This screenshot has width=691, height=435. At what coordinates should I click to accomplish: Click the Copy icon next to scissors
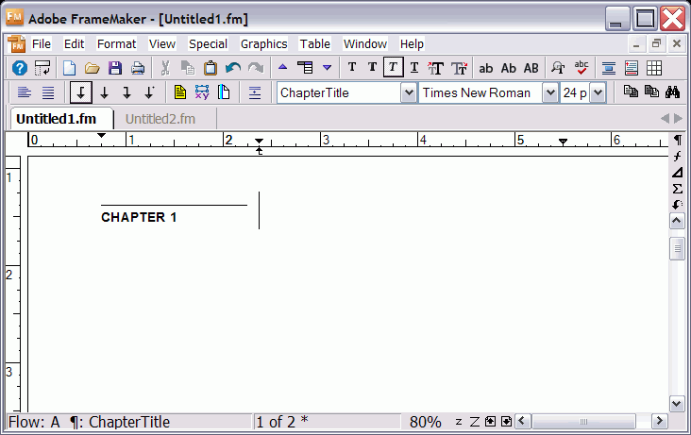tap(188, 68)
